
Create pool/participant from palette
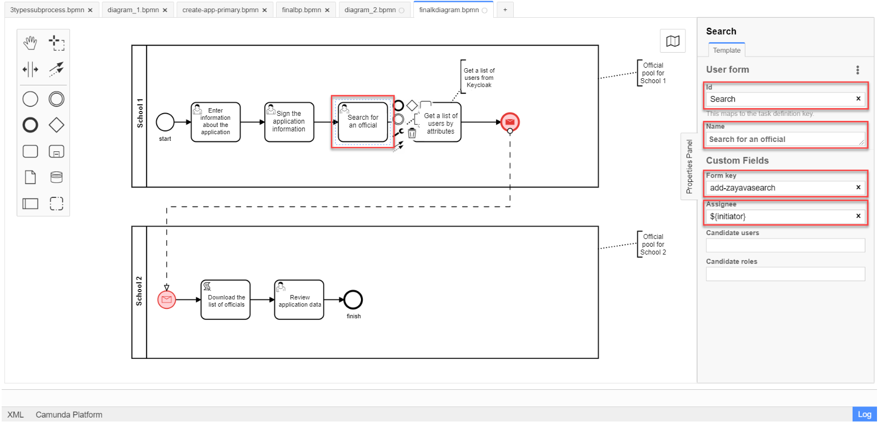tap(30, 204)
